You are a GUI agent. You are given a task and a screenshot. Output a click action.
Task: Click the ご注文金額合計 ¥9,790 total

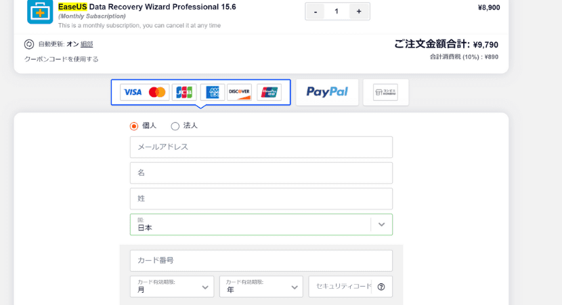click(x=446, y=44)
